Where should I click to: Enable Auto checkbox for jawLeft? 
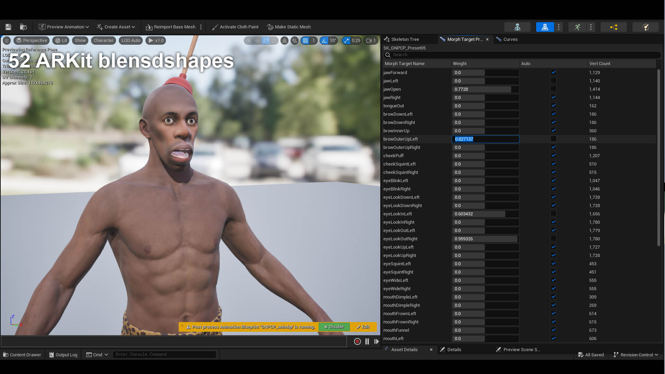tap(553, 81)
